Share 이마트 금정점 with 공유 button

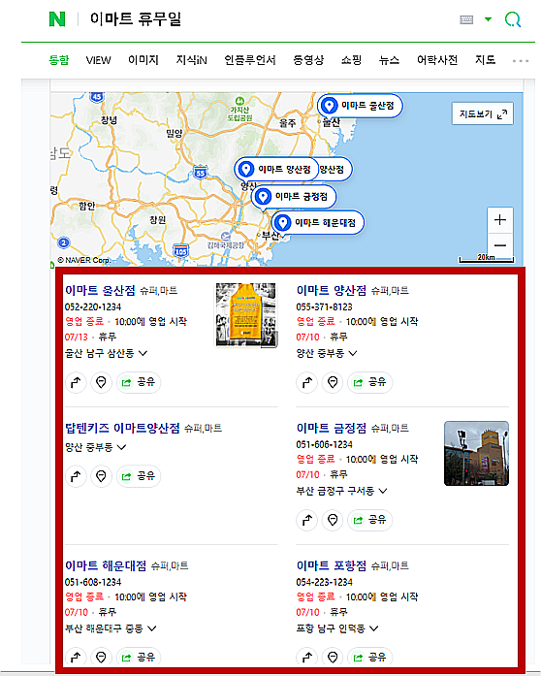tap(369, 520)
